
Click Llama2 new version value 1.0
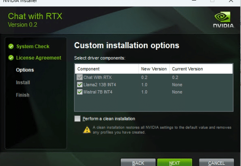(x=144, y=85)
